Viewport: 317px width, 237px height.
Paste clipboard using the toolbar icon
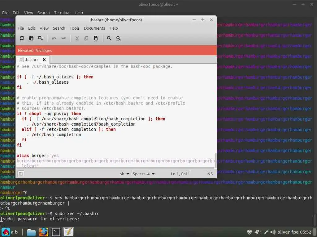pyautogui.click(x=96, y=38)
